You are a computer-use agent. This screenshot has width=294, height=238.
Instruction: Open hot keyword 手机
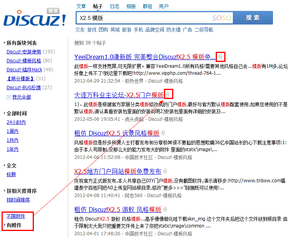pyautogui.click(x=138, y=30)
